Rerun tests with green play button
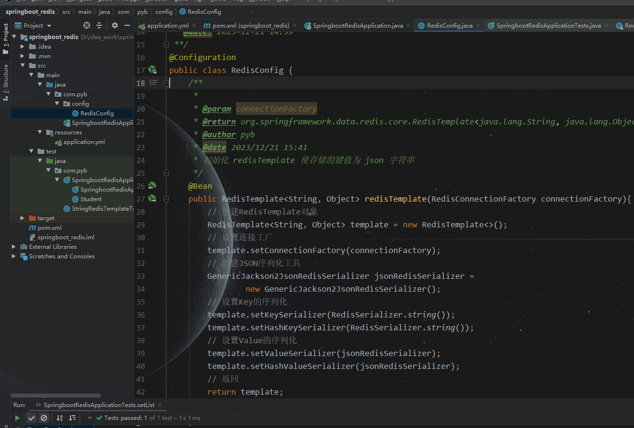 click(x=17, y=418)
